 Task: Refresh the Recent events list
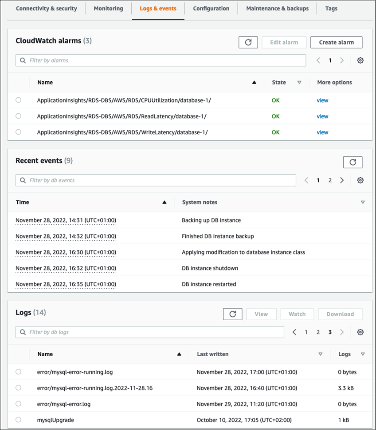coord(352,162)
